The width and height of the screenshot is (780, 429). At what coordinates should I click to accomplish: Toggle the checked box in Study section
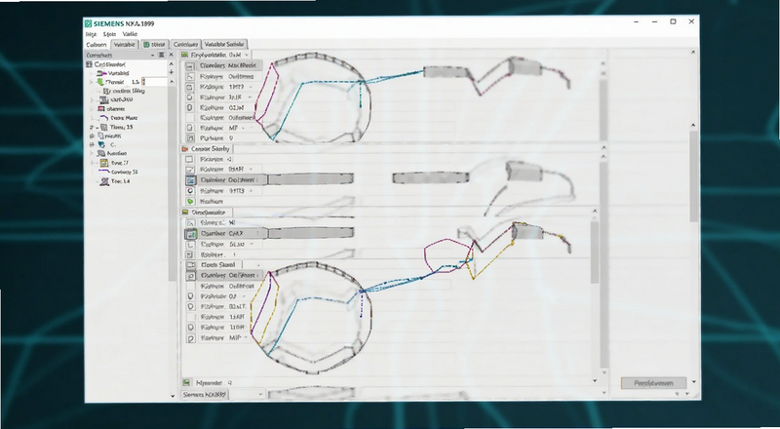click(x=189, y=170)
